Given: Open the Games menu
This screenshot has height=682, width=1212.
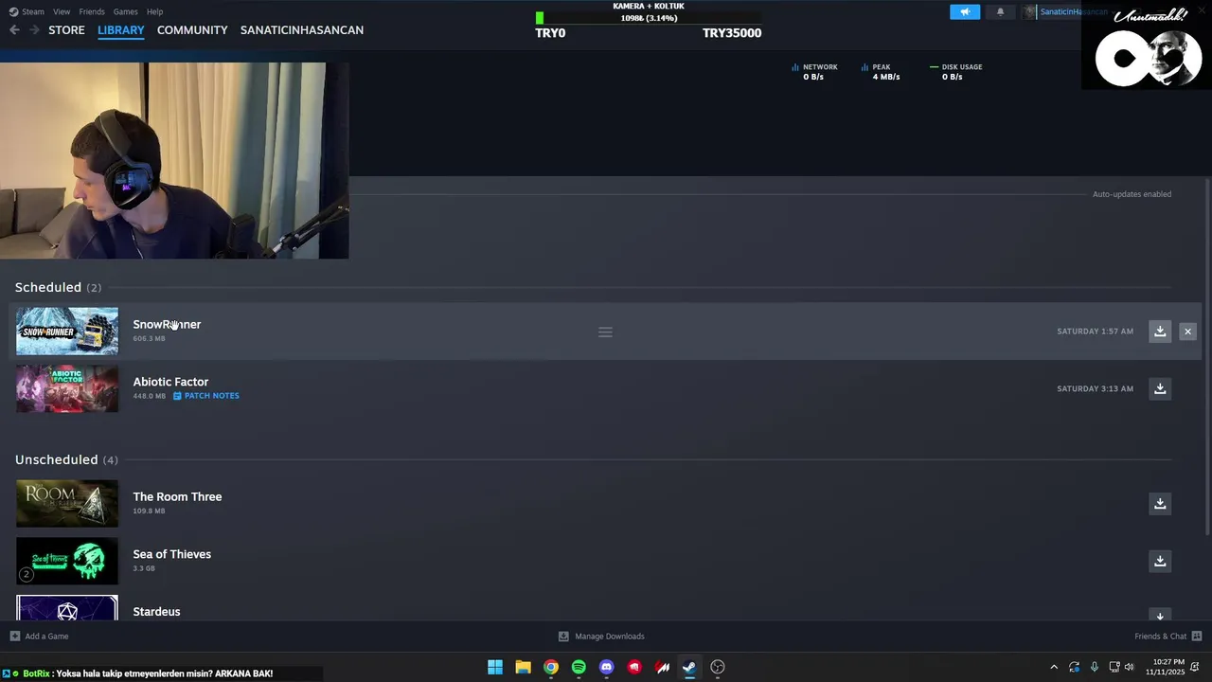Looking at the screenshot, I should (x=125, y=11).
